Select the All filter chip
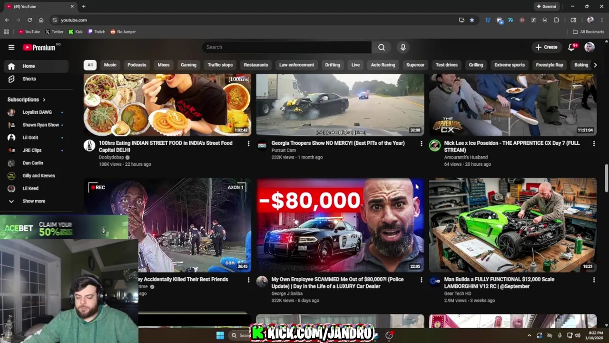The image size is (609, 343). click(x=90, y=65)
